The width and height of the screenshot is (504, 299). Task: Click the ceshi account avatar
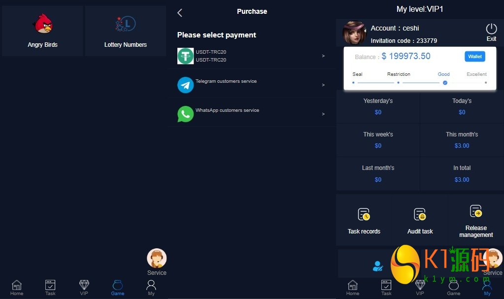355,33
